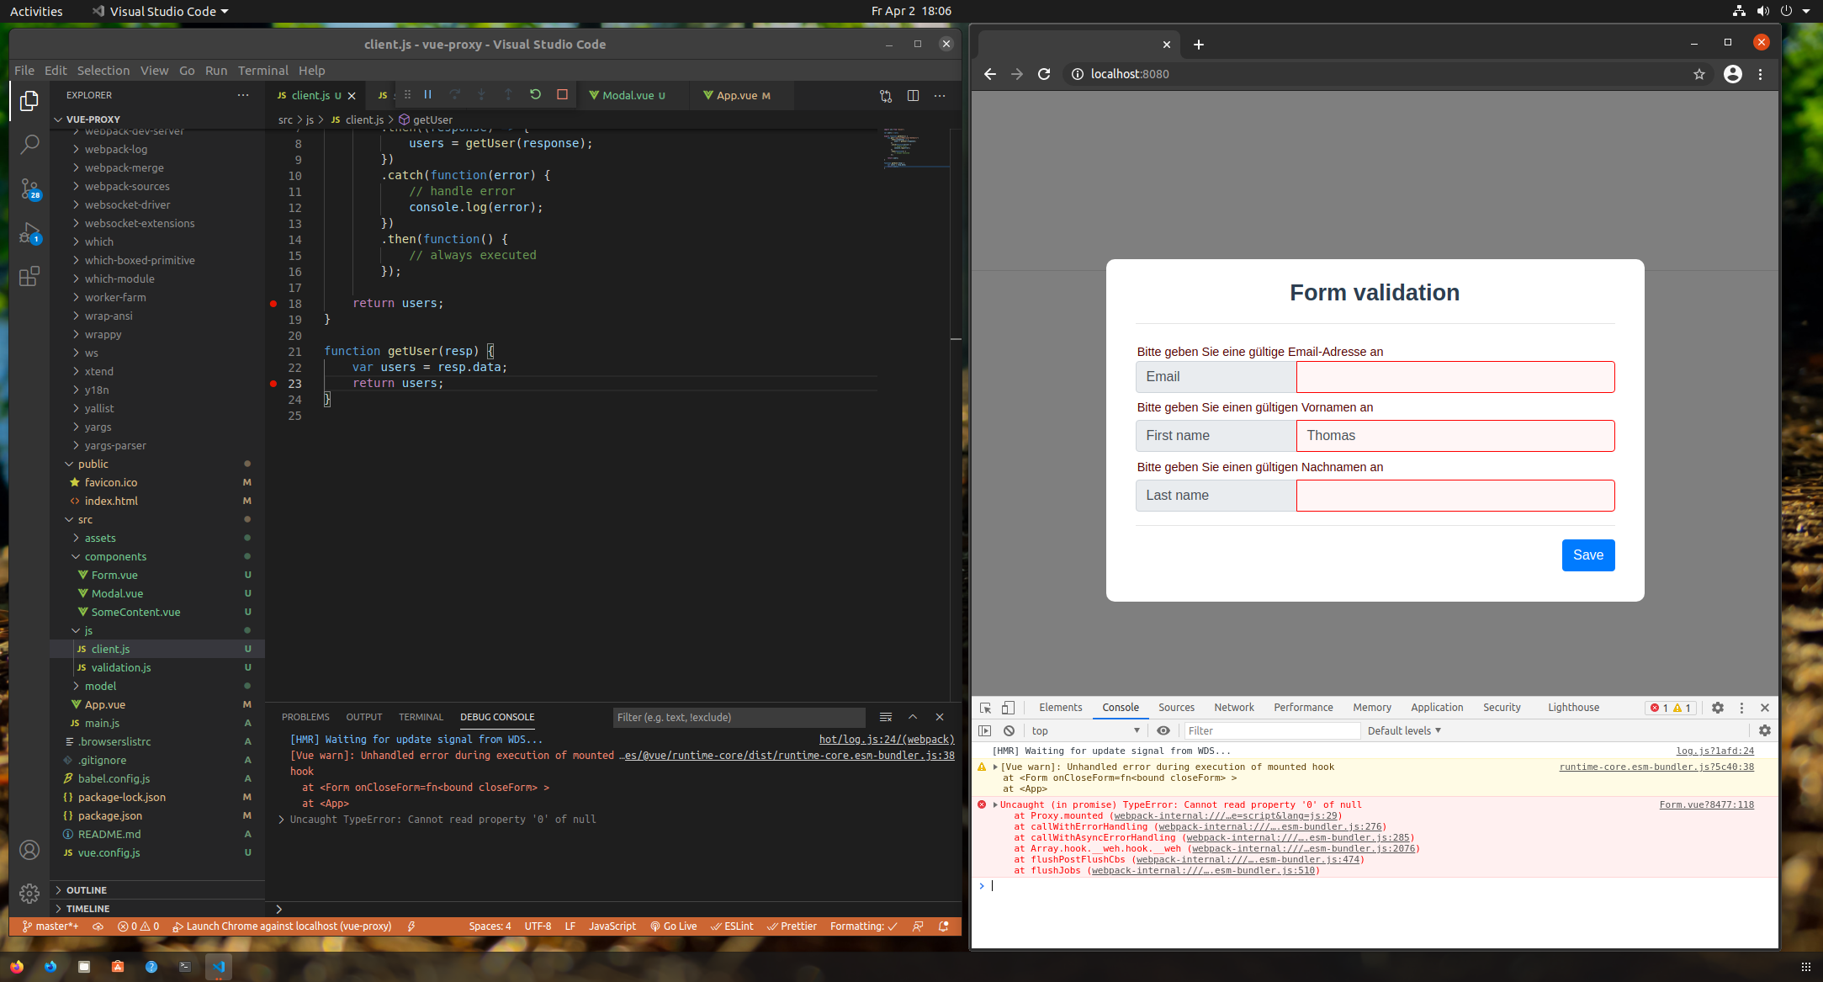Open the Default levels dropdown

tap(1404, 730)
